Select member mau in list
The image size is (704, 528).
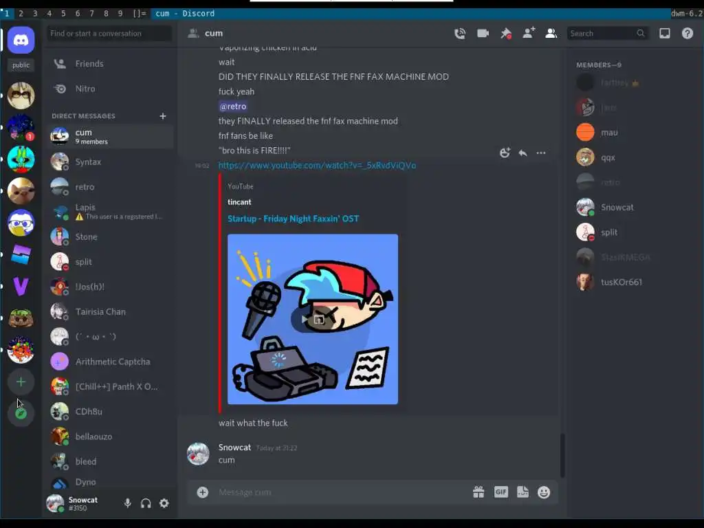(635, 133)
